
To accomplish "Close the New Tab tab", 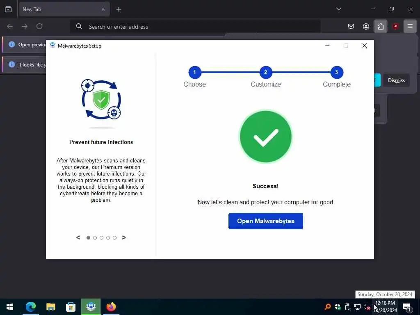I will (103, 9).
